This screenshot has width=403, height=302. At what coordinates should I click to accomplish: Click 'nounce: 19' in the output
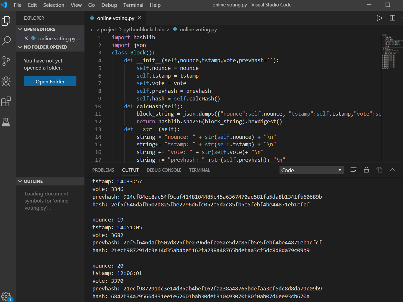tap(108, 220)
